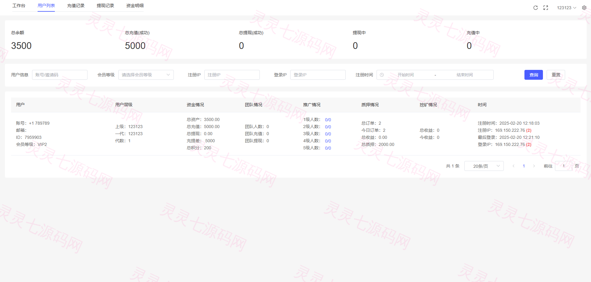Click the ID value 7959903
The image size is (591, 282).
pos(33,137)
